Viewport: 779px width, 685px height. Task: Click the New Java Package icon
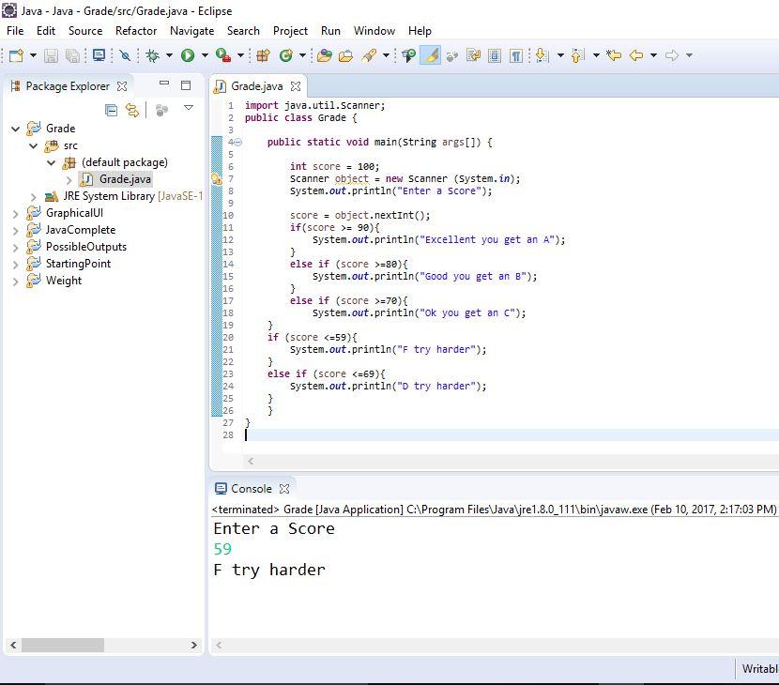263,55
